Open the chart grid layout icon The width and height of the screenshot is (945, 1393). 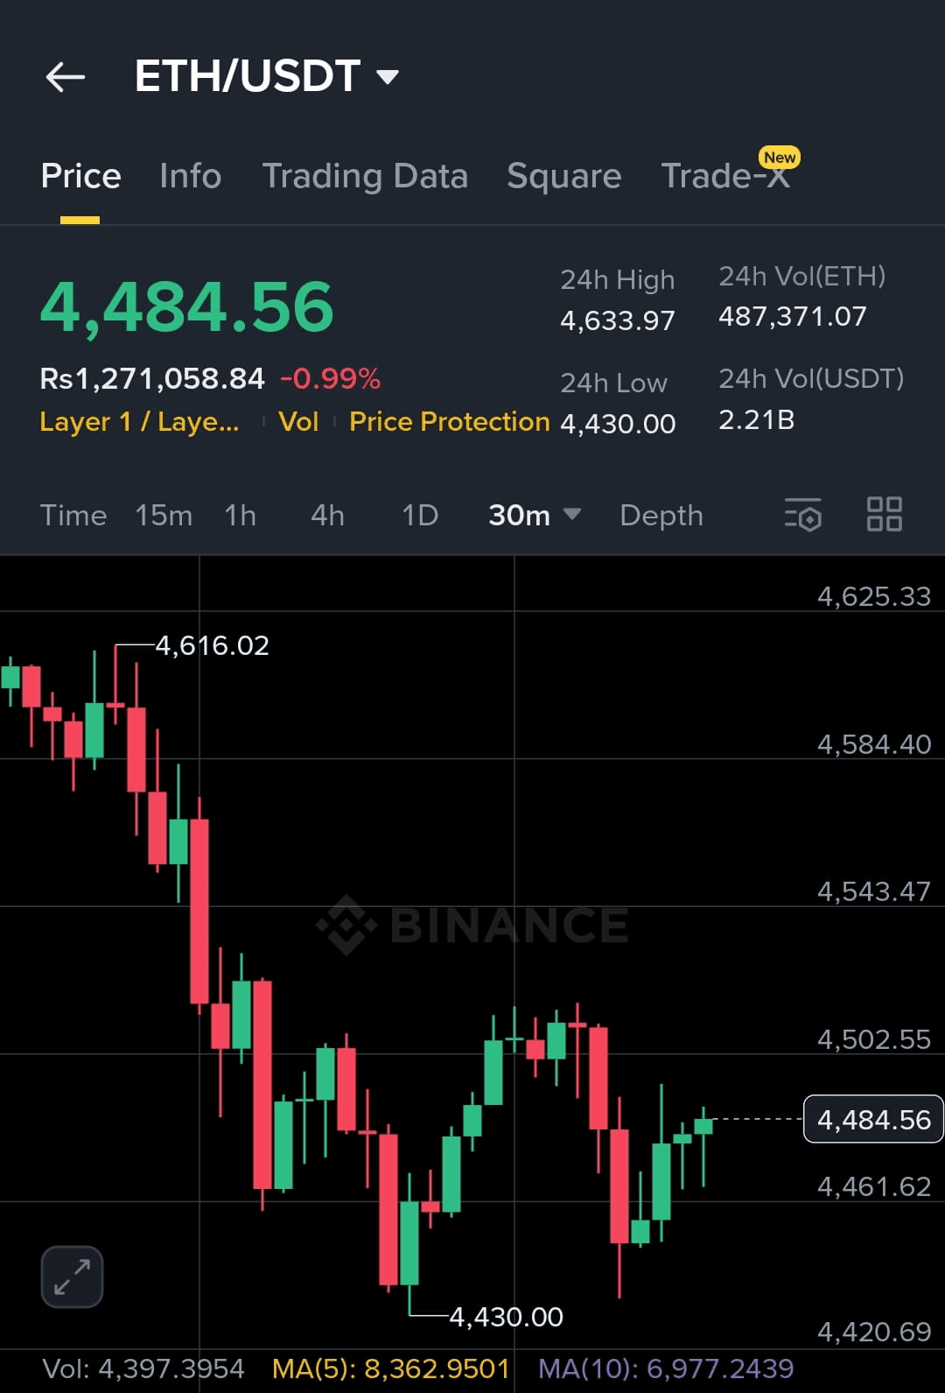(x=884, y=515)
